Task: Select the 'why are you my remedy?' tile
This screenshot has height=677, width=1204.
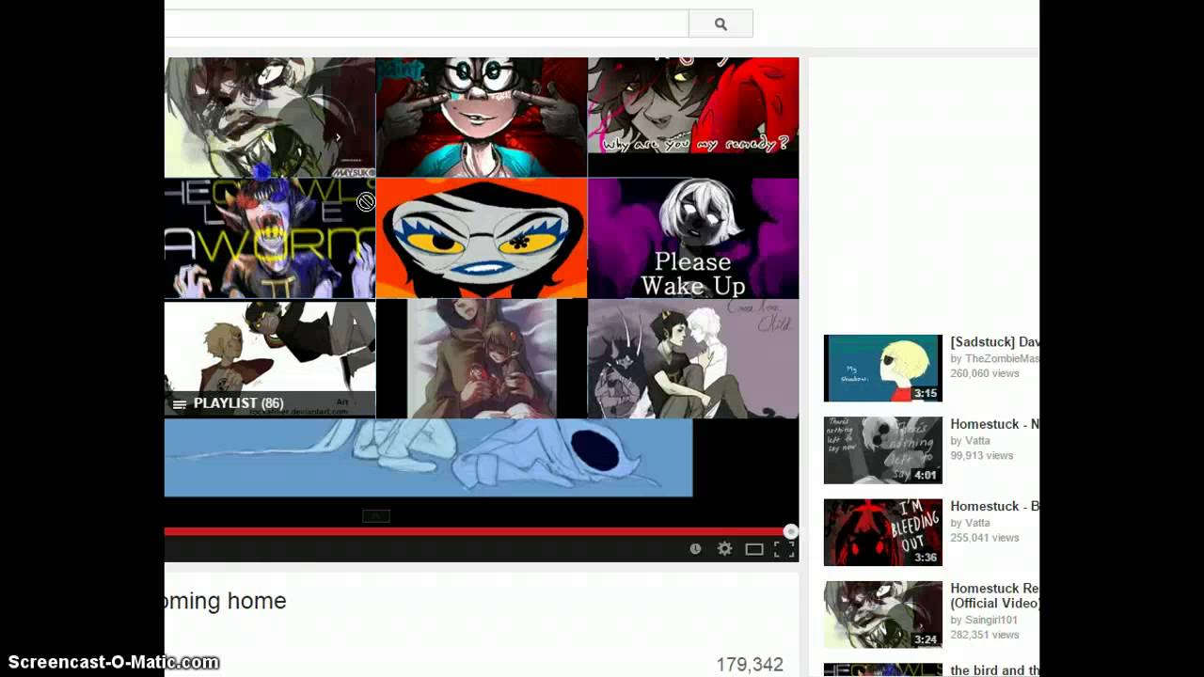Action: pyautogui.click(x=693, y=117)
